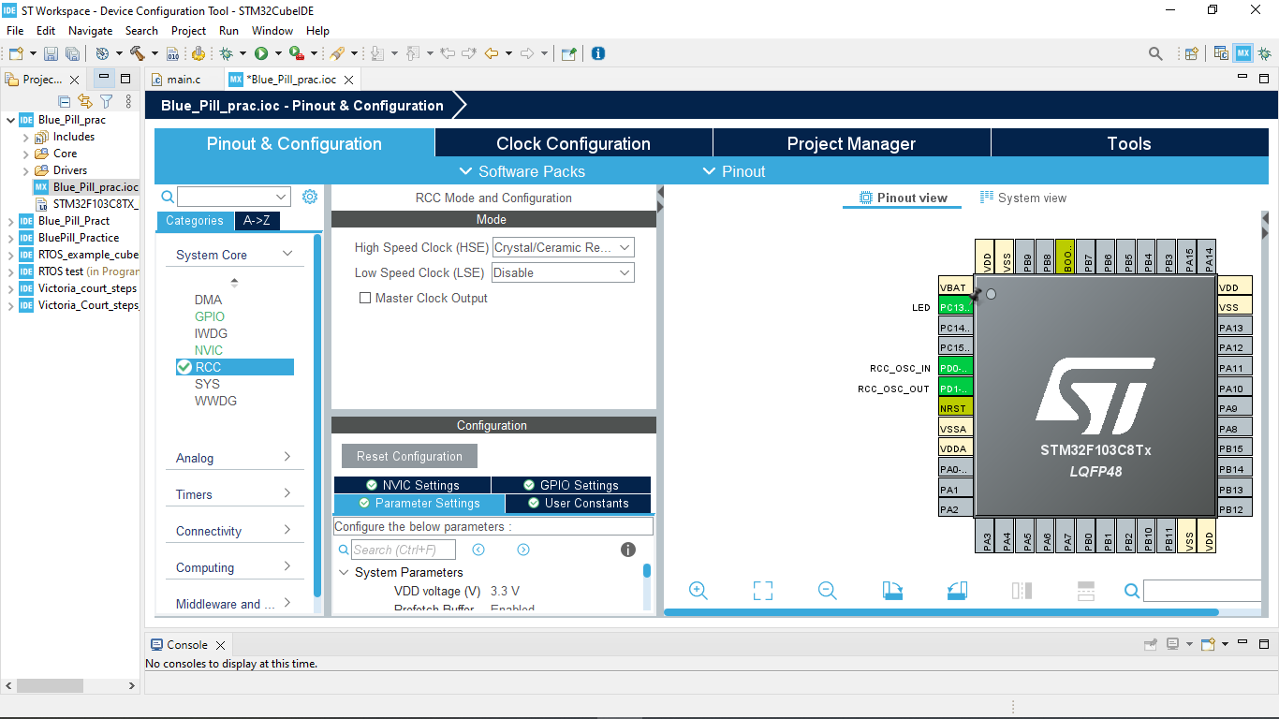Open the Navigate menu
1279x719 pixels.
tap(90, 30)
